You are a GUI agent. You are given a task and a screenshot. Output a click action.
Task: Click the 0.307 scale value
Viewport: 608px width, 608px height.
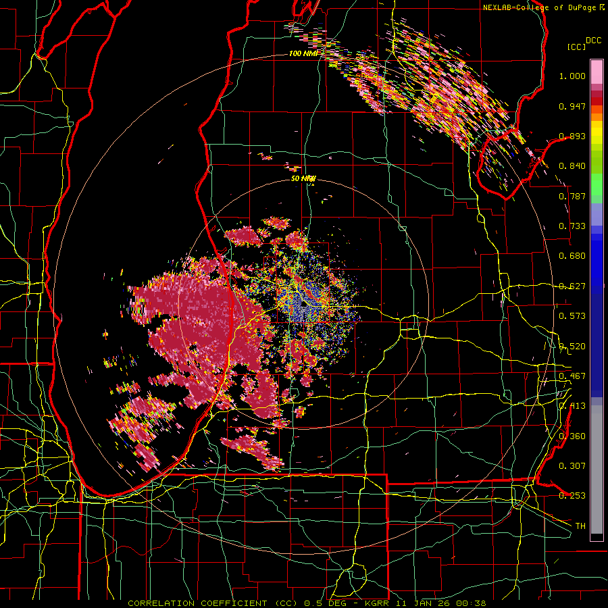click(572, 466)
